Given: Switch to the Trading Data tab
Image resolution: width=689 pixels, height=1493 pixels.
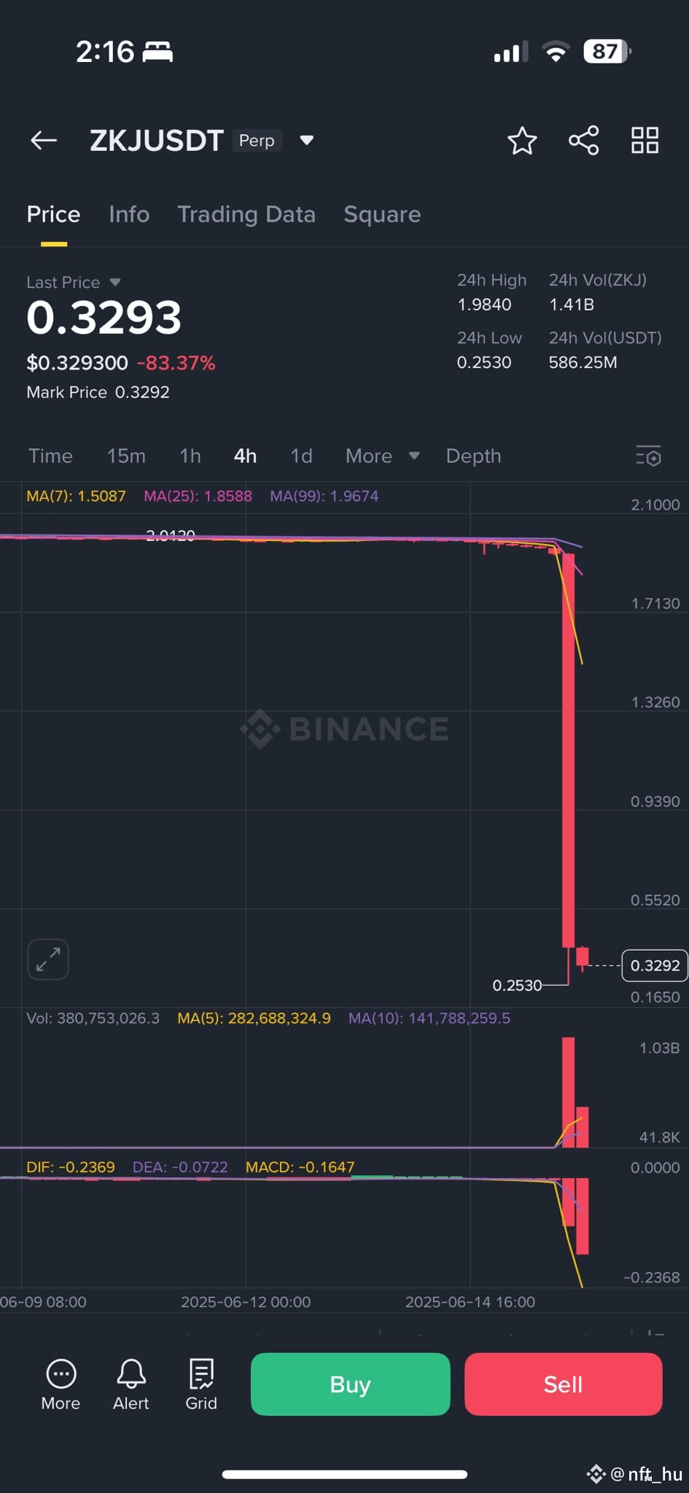Looking at the screenshot, I should (x=246, y=214).
